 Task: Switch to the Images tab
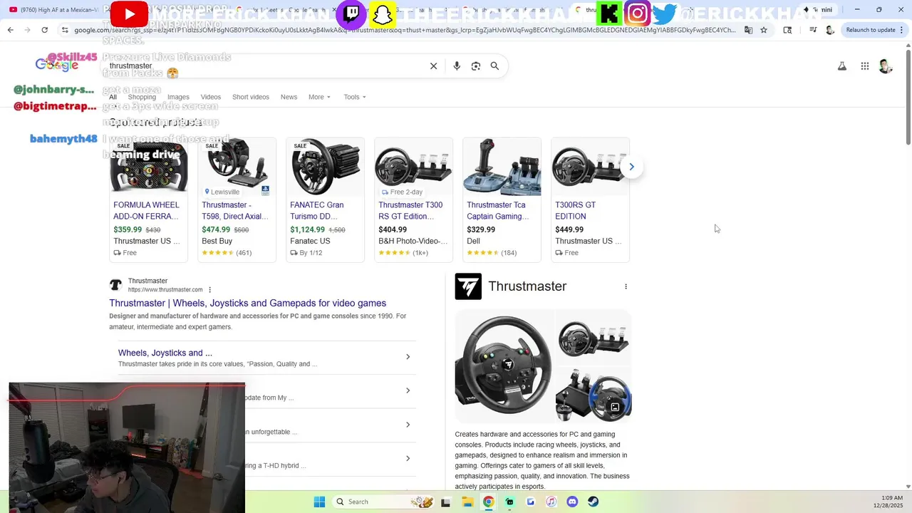pos(178,97)
